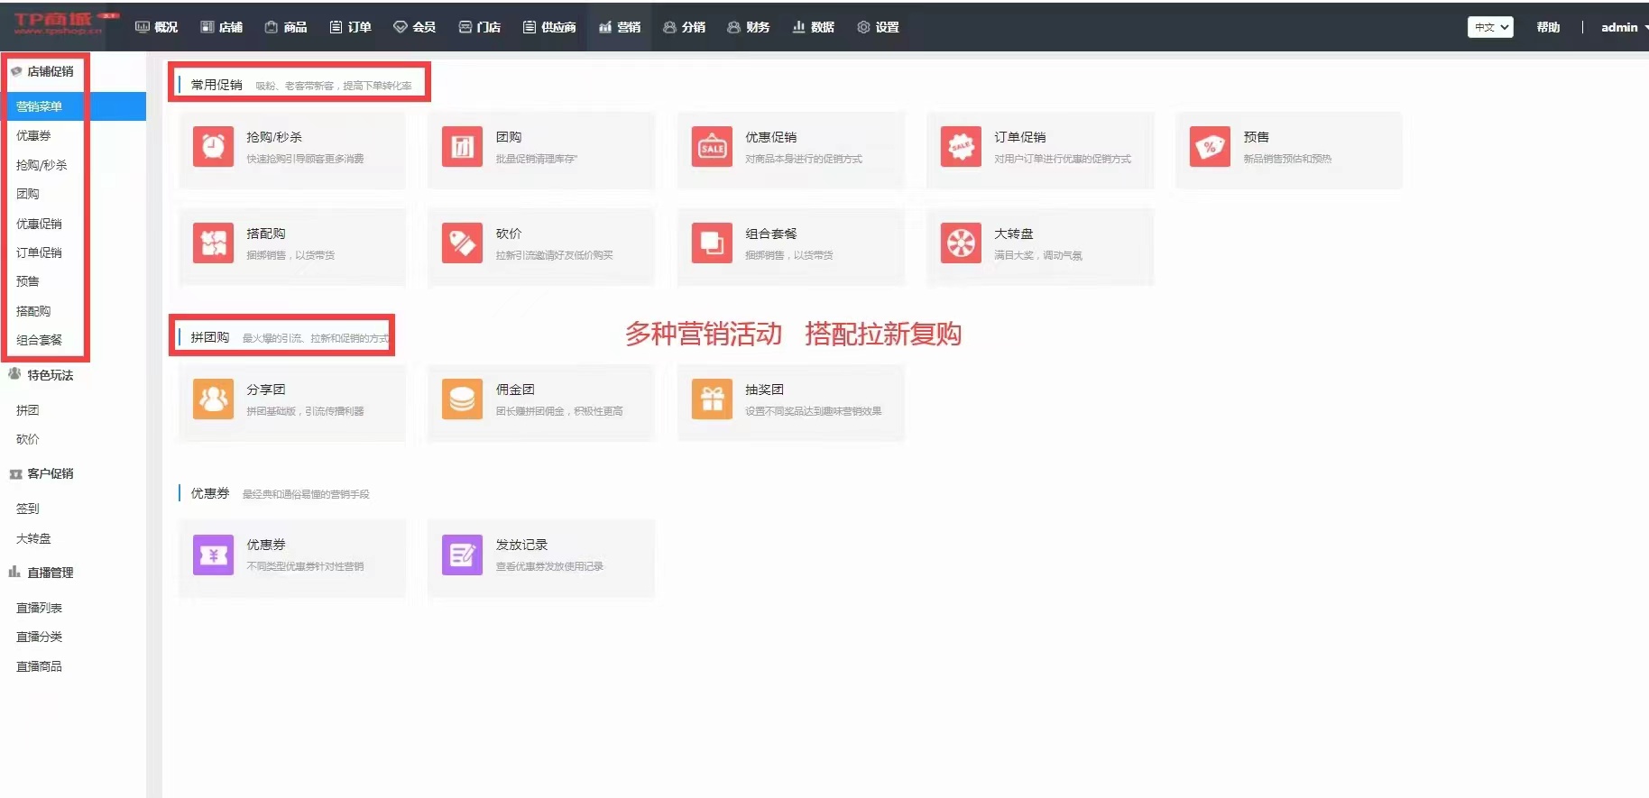Click the 砍价 price tag icon
This screenshot has height=798, width=1649.
462,243
